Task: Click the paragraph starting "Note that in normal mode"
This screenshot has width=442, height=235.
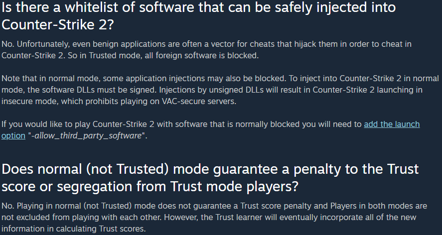Action: point(220,90)
